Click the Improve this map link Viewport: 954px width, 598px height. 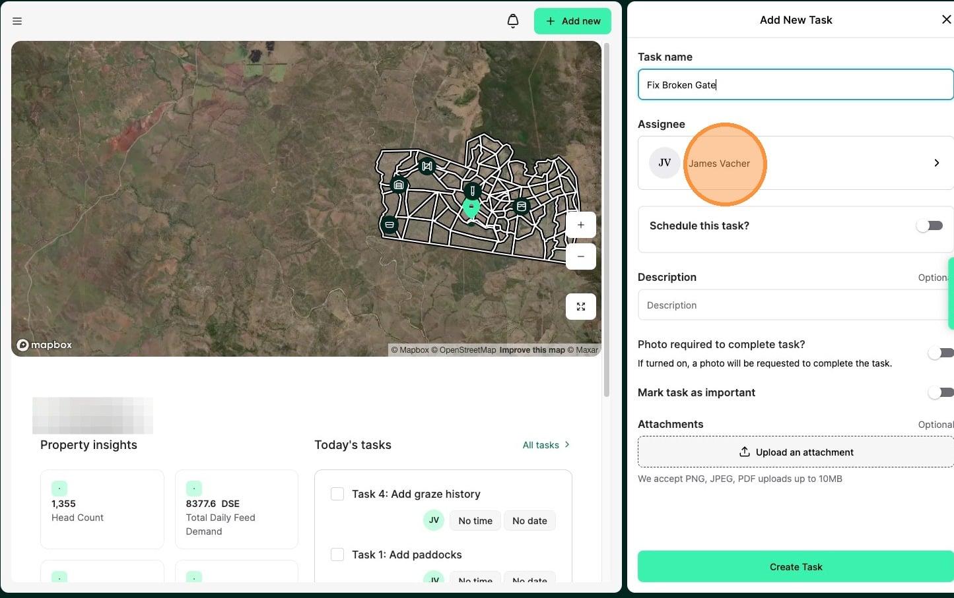pyautogui.click(x=532, y=350)
